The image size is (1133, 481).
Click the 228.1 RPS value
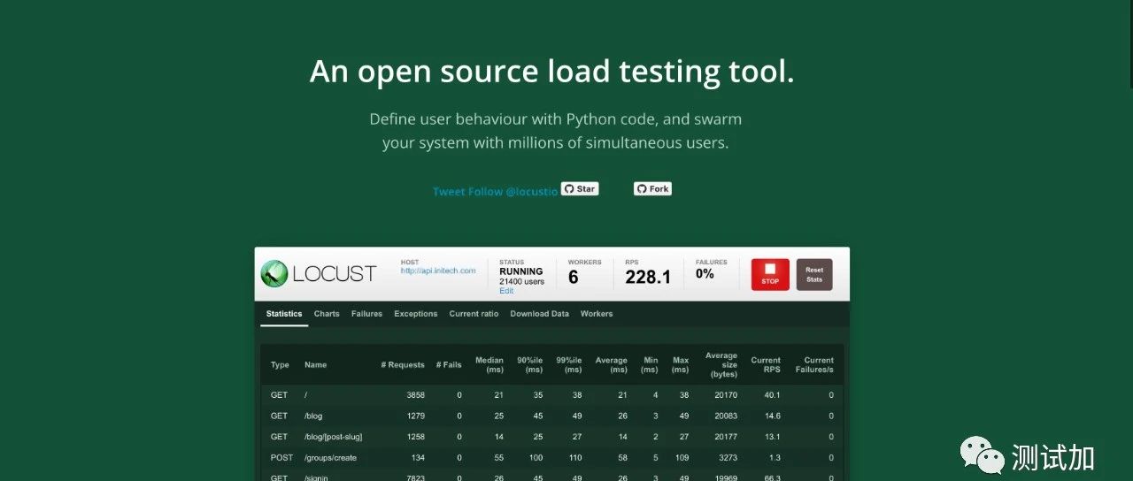(648, 277)
